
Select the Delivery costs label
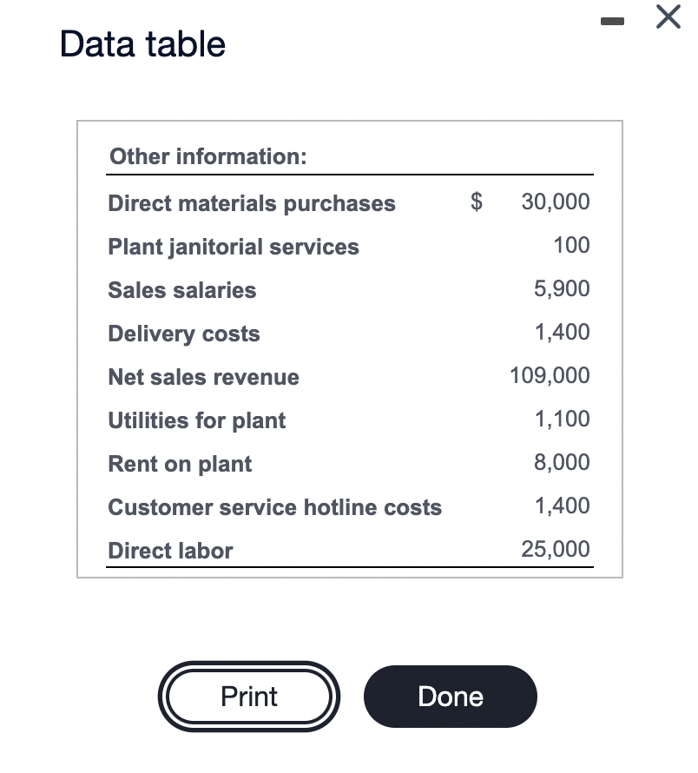pyautogui.click(x=184, y=334)
